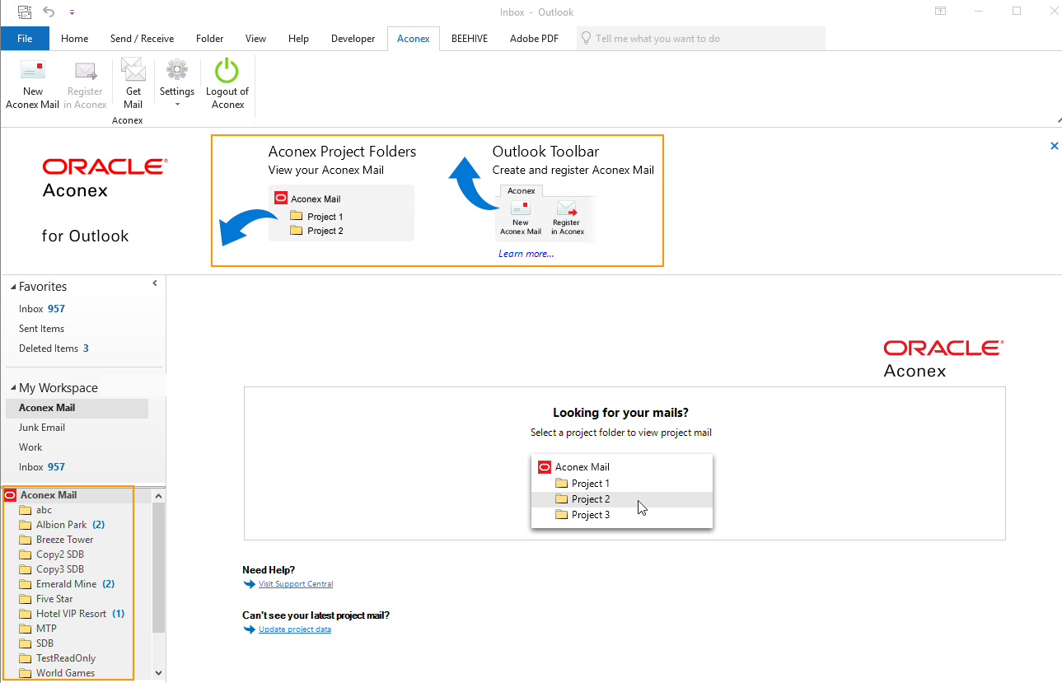Open the View tab
Screen dimensions: 1062x683
tap(255, 39)
